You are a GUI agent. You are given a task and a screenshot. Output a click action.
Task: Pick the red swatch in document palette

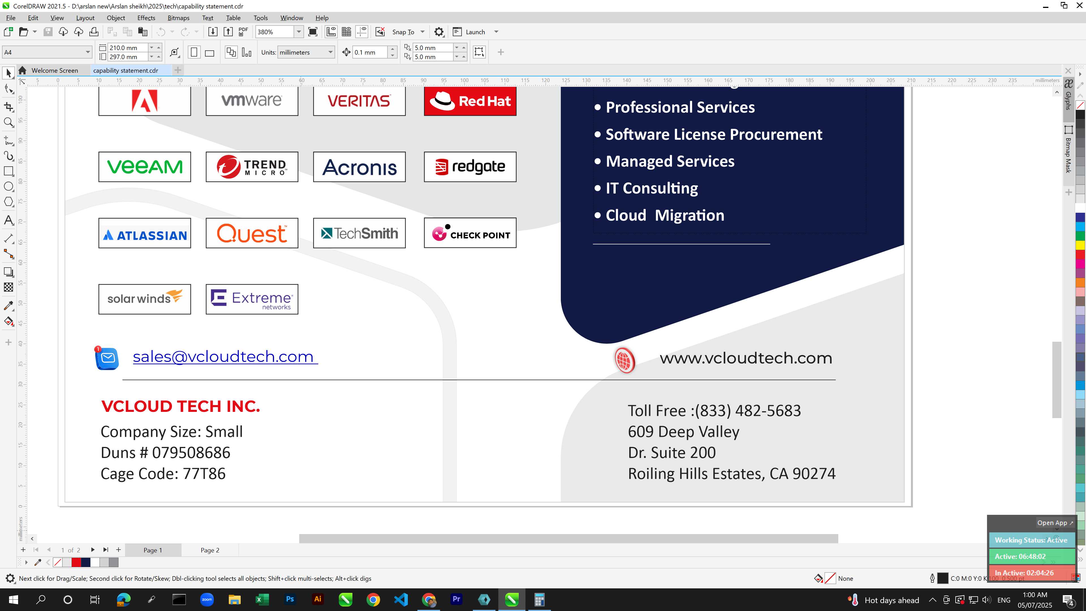click(x=76, y=562)
